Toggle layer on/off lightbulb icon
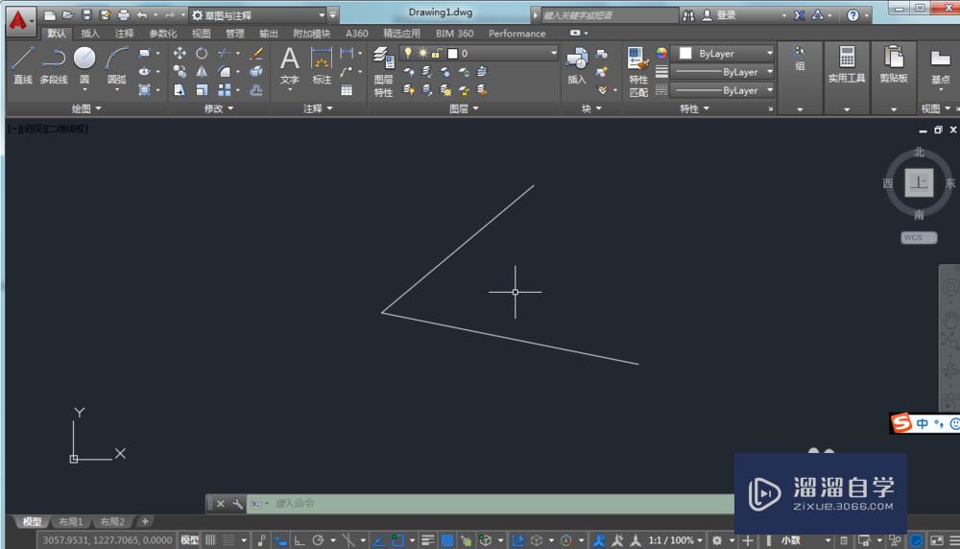 click(408, 53)
